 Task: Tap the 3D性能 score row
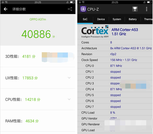[x=38, y=56]
